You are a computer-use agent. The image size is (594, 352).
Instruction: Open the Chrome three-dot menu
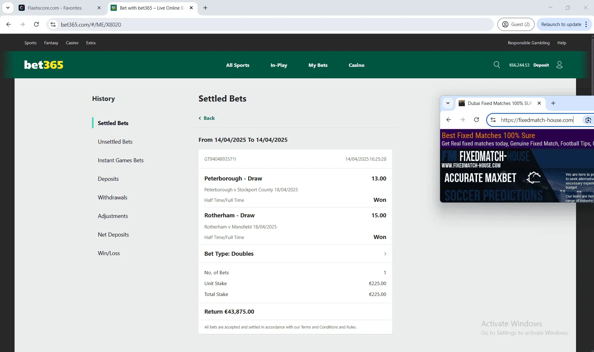586,24
